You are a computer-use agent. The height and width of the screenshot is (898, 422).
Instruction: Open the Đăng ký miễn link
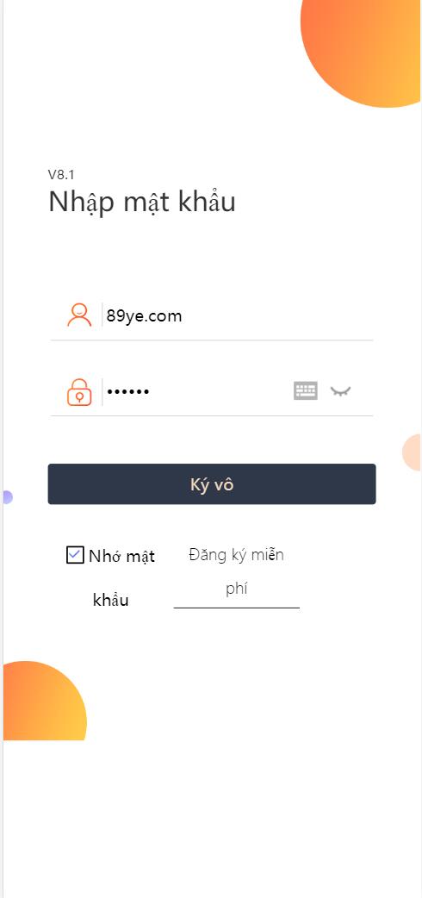pyautogui.click(x=236, y=554)
